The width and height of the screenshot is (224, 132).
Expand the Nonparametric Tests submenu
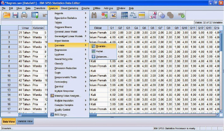[x=65, y=77]
